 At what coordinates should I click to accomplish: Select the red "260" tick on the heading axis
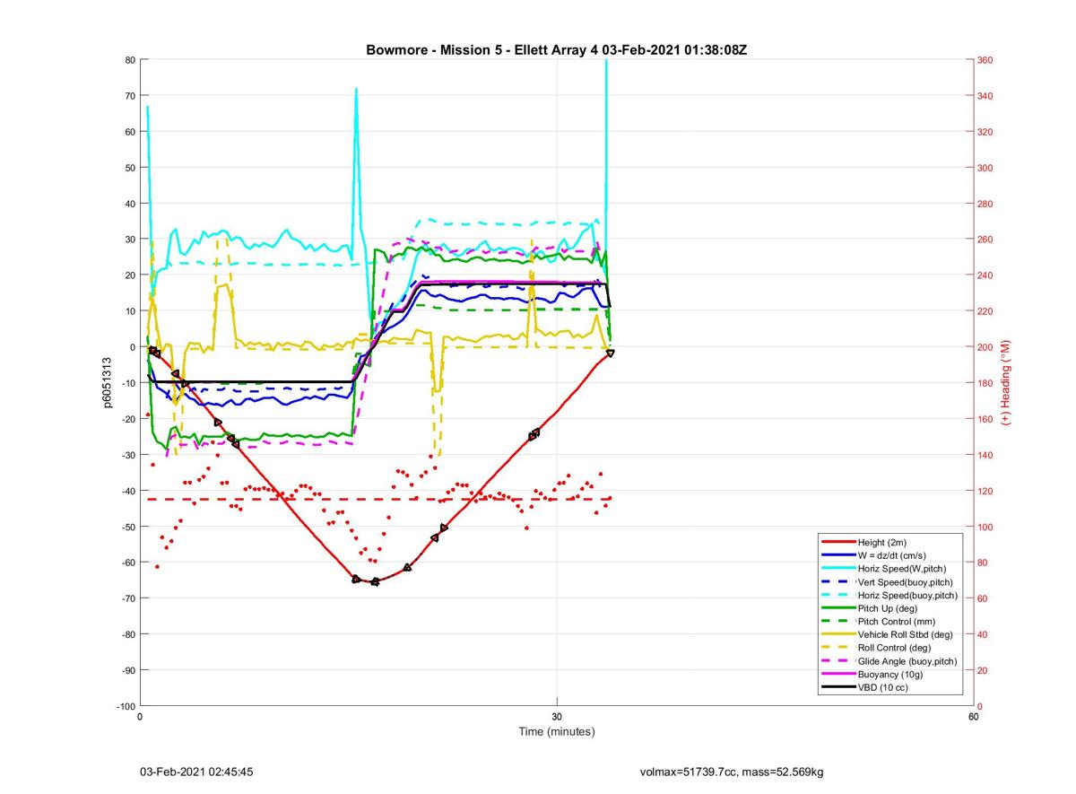985,240
